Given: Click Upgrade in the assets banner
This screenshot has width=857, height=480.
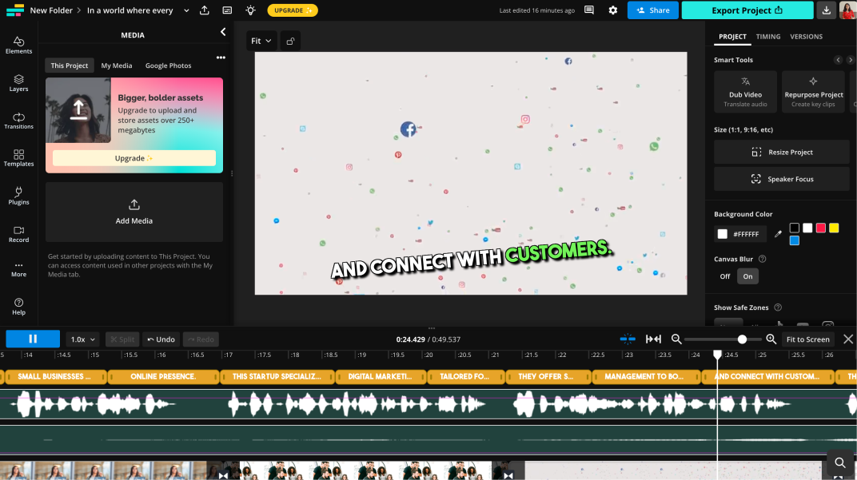Looking at the screenshot, I should click(134, 158).
